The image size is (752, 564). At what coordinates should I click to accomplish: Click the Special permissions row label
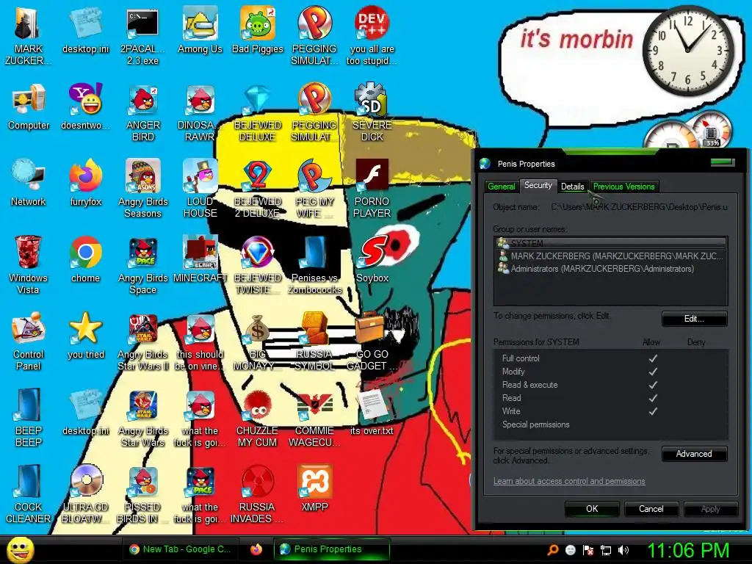(x=535, y=424)
